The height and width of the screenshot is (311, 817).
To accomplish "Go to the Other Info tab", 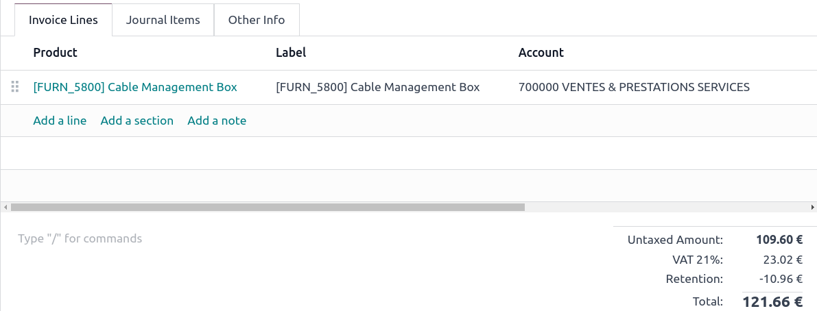I will point(257,20).
